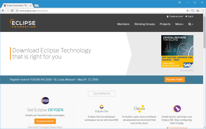
Task: Open Chrome's three-dot menu
Action: [x=203, y=11]
